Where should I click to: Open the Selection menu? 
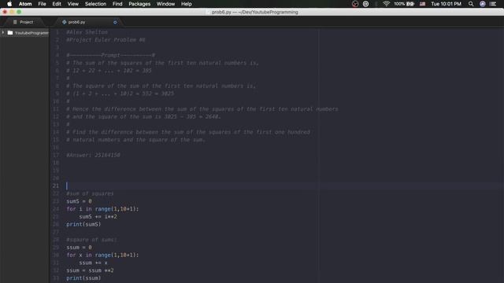(95, 4)
